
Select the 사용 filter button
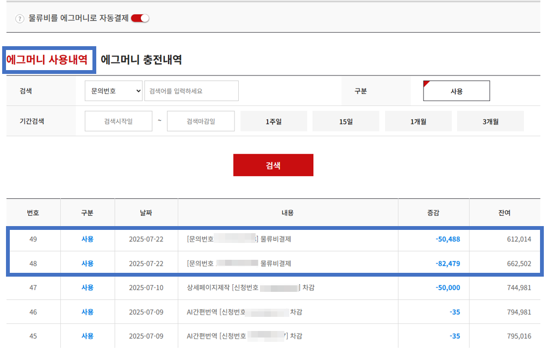tap(456, 91)
